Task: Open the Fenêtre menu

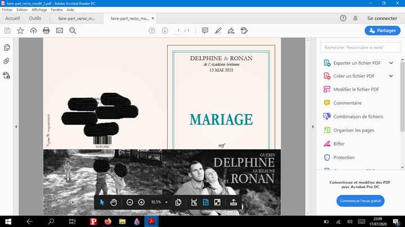Action: tap(57, 10)
